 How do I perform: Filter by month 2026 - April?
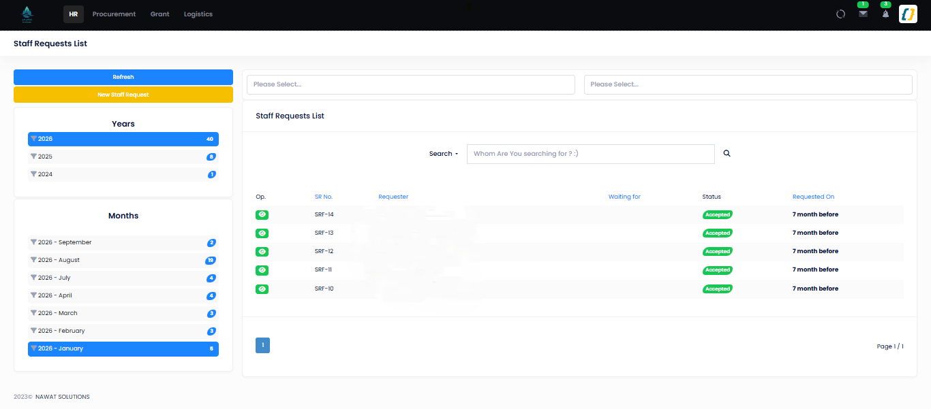123,295
